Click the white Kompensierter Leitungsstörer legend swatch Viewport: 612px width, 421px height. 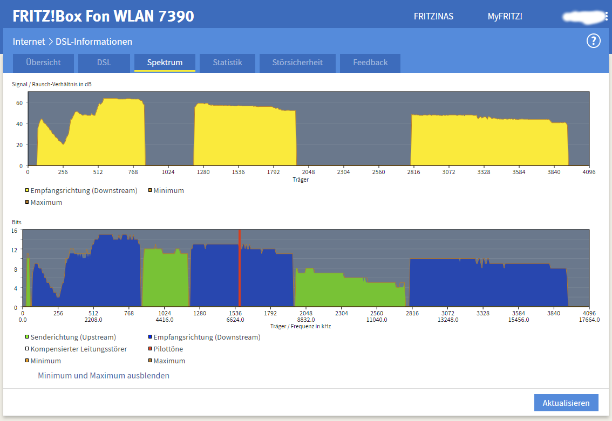[27, 349]
